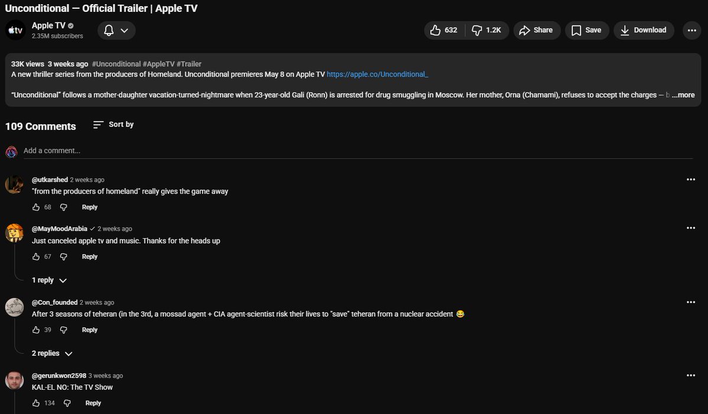This screenshot has height=414, width=708.
Task: Open the @Con_founded username
Action: tap(55, 303)
